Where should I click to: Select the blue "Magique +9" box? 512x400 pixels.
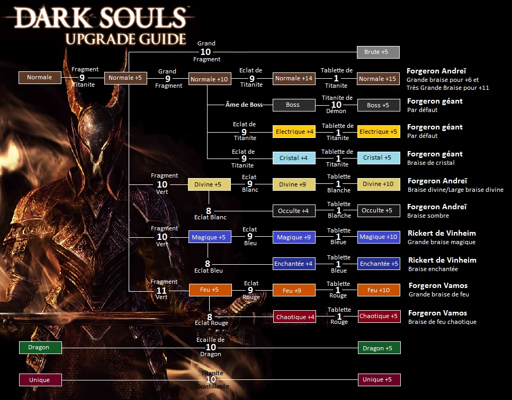click(x=294, y=237)
